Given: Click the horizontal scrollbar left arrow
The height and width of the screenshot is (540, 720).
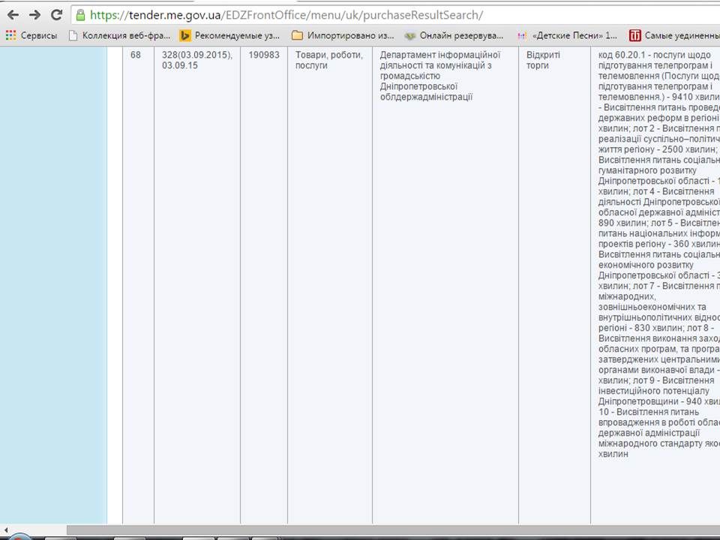Looking at the screenshot, I should tap(5, 529).
